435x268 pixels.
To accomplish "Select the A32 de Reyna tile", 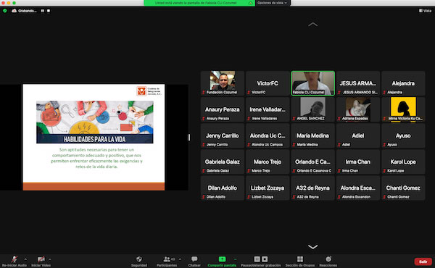I will point(312,188).
